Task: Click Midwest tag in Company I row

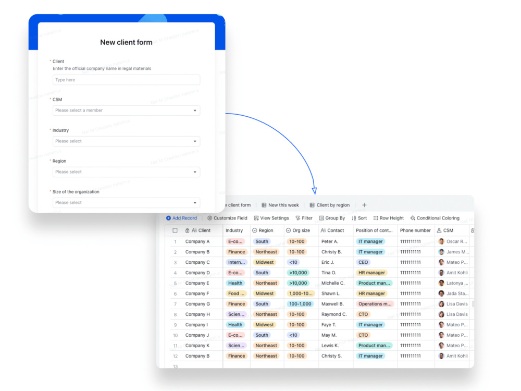Action: click(265, 324)
